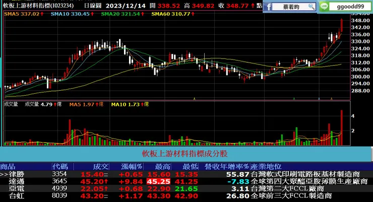Click the latest red candlestick near 348
373x202 pixels.
(342, 25)
